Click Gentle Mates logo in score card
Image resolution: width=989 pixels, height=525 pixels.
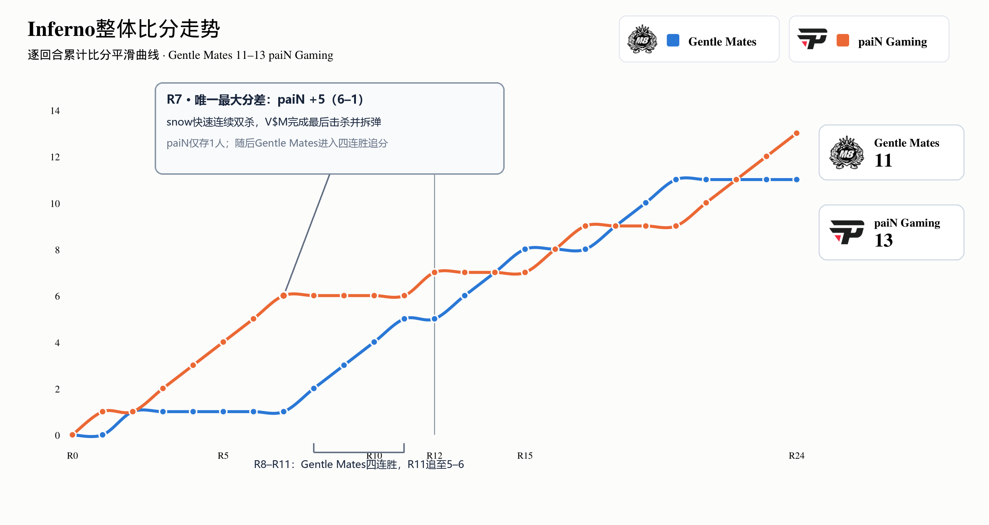(x=847, y=153)
